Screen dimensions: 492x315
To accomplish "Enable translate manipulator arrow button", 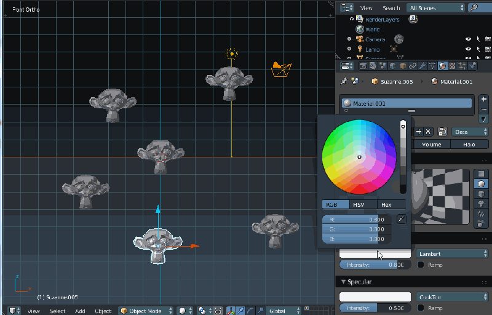I will coord(240,311).
